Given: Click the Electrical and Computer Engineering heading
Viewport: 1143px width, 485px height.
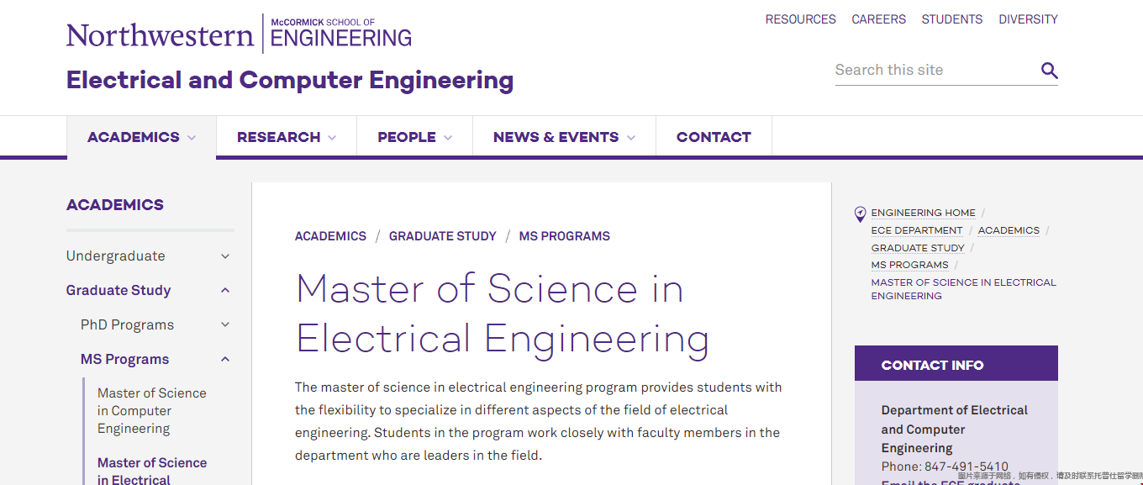Looking at the screenshot, I should click(290, 80).
